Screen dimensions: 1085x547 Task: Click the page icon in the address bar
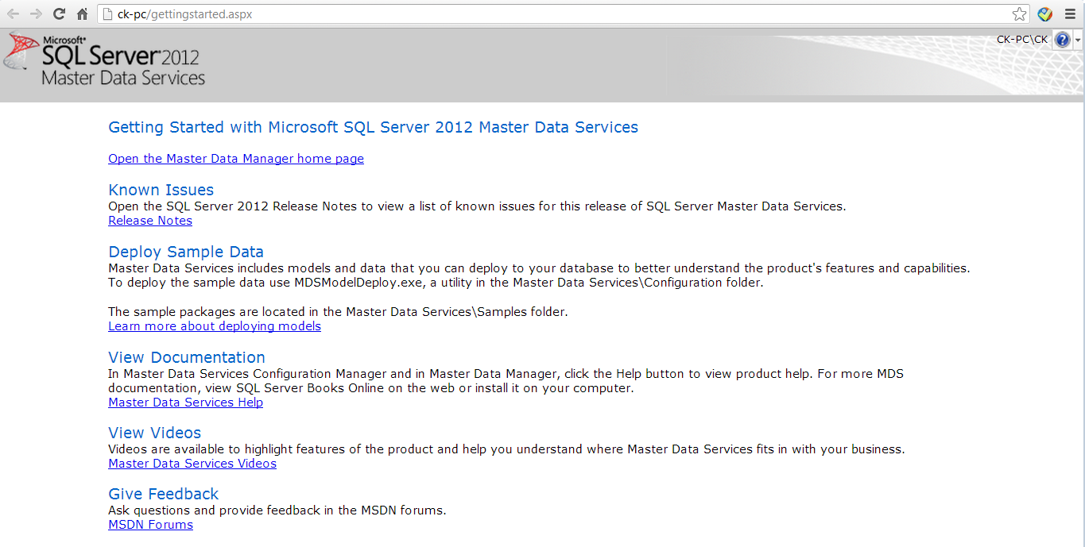[107, 14]
